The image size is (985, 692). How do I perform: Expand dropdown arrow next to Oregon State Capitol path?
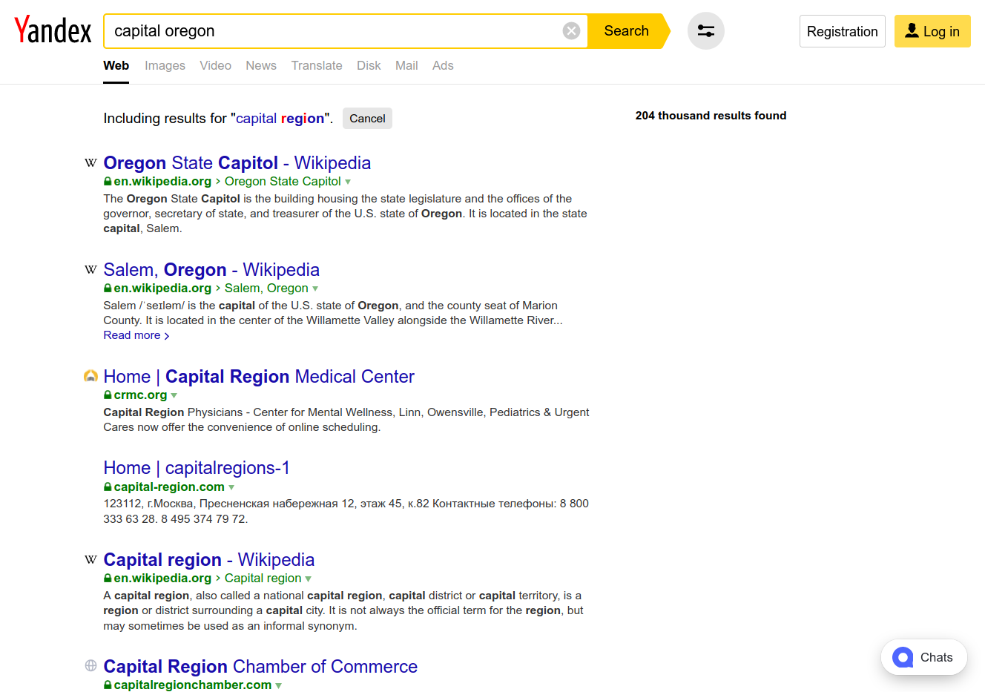[348, 182]
